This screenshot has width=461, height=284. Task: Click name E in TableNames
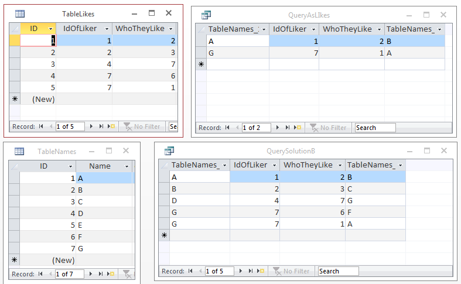click(104, 225)
